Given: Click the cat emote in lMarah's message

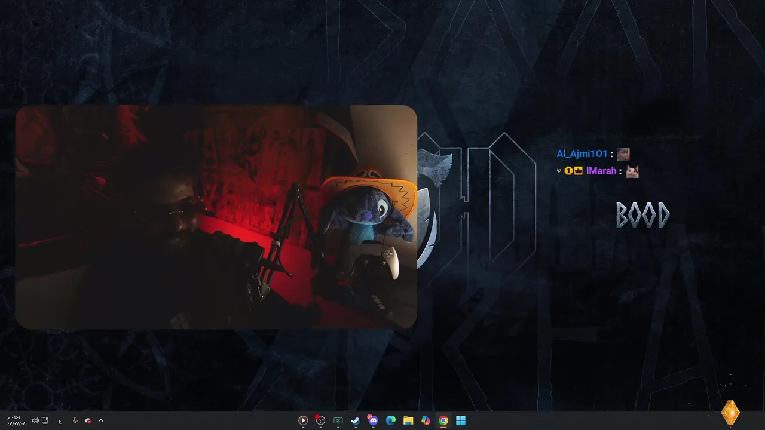Looking at the screenshot, I should pos(632,171).
